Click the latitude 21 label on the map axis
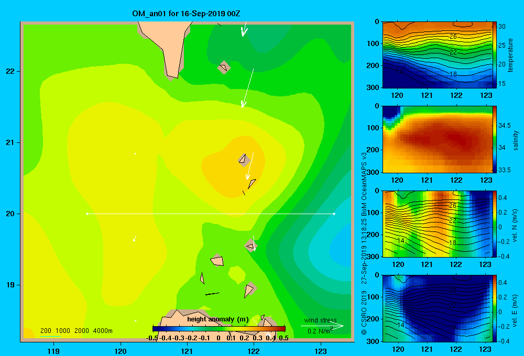524x356 pixels. click(x=10, y=142)
